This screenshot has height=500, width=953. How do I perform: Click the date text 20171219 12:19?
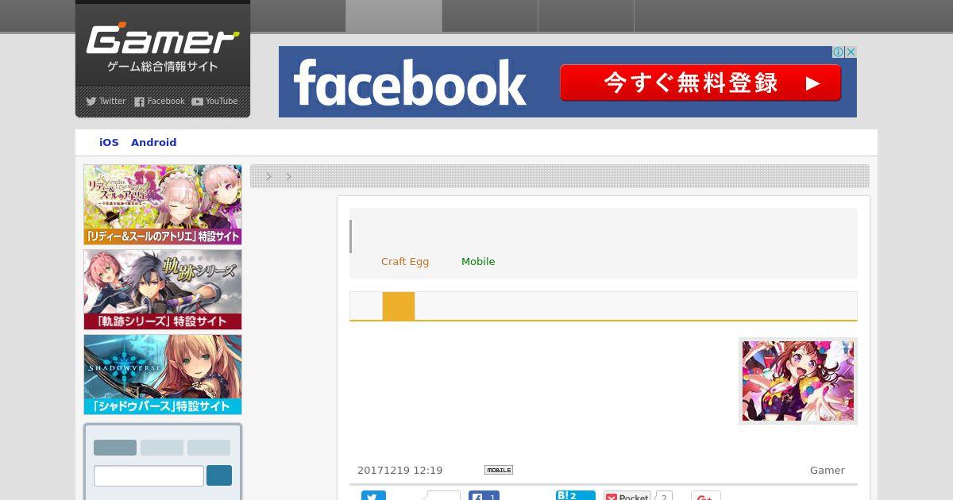(x=400, y=471)
